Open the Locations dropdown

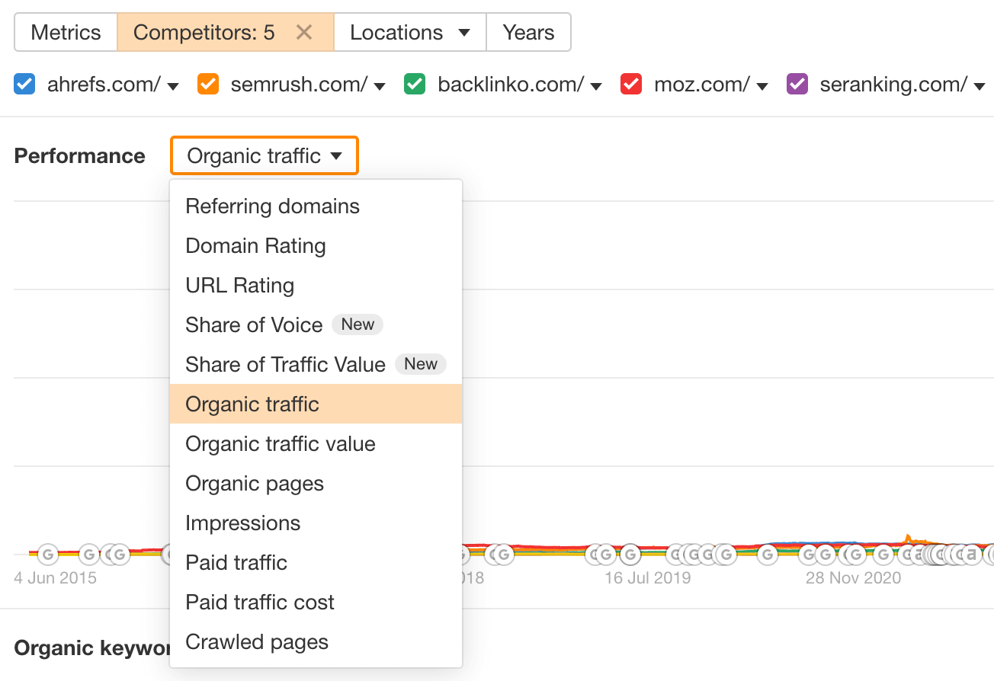tap(409, 33)
